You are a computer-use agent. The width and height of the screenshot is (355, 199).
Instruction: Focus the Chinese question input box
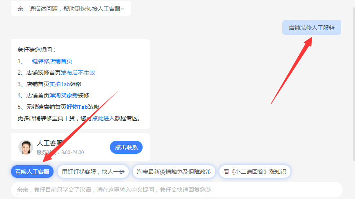176,190
